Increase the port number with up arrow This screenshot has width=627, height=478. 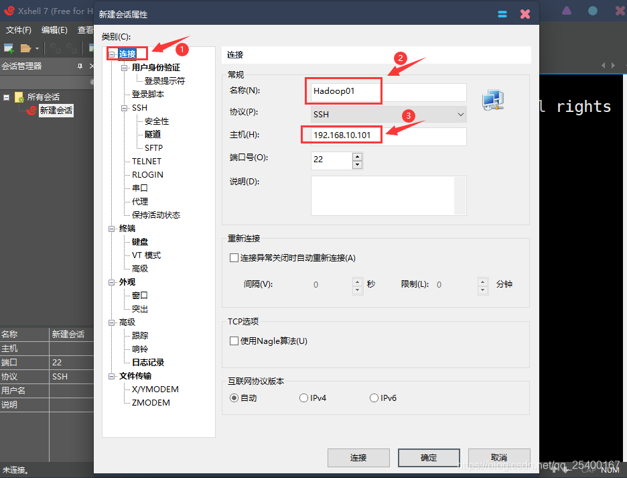pyautogui.click(x=358, y=156)
